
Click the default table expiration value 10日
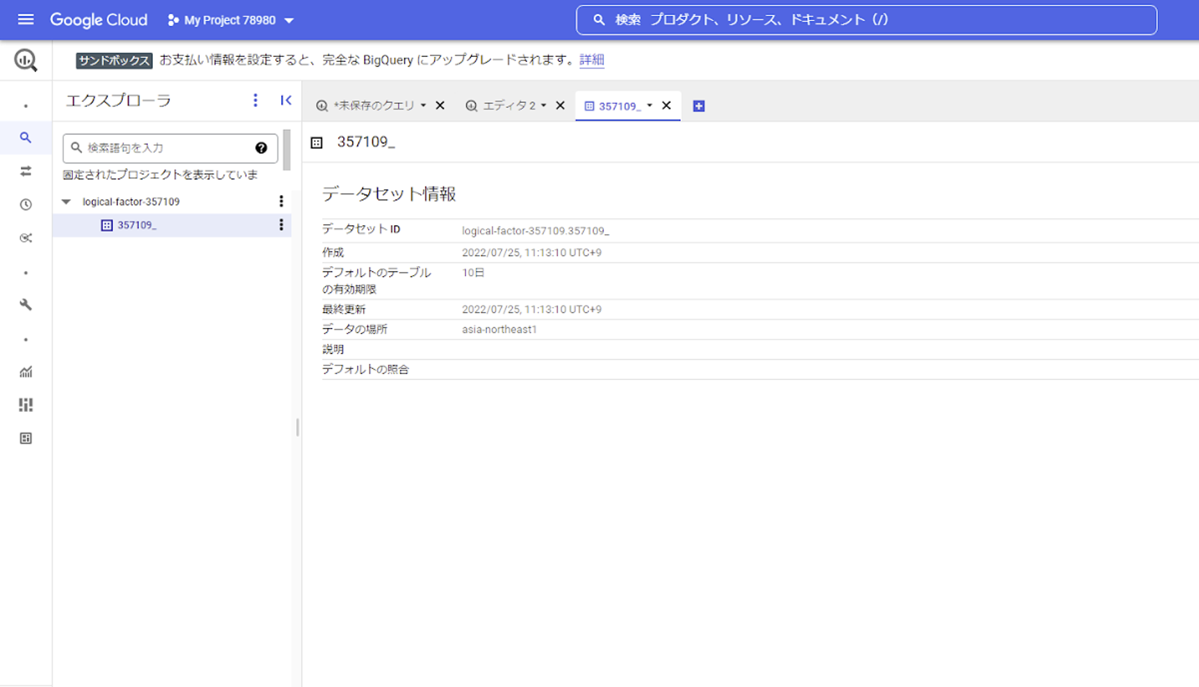473,272
